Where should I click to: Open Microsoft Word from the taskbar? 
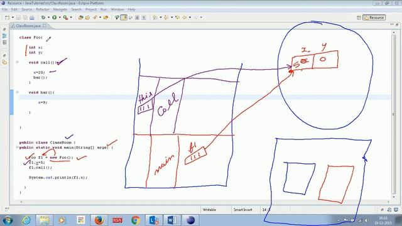tap(171, 220)
